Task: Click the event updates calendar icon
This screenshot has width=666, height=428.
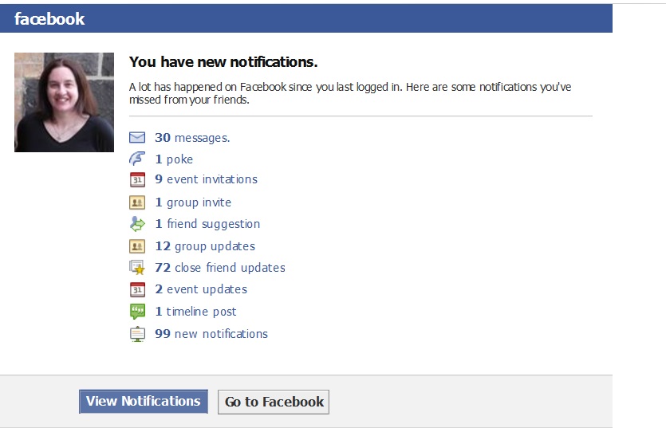Action: 137,289
